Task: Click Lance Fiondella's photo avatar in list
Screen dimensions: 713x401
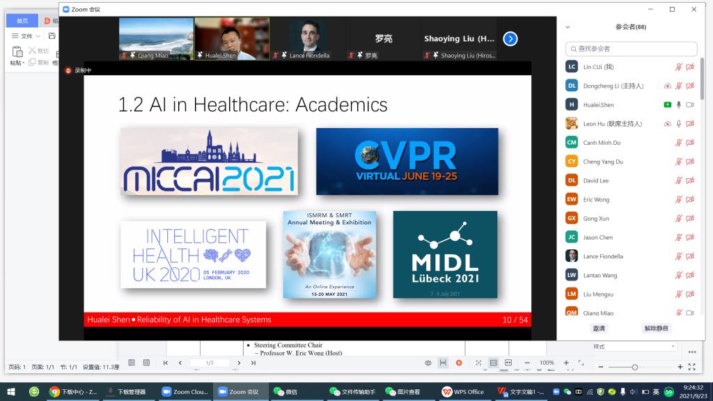Action: coord(572,256)
